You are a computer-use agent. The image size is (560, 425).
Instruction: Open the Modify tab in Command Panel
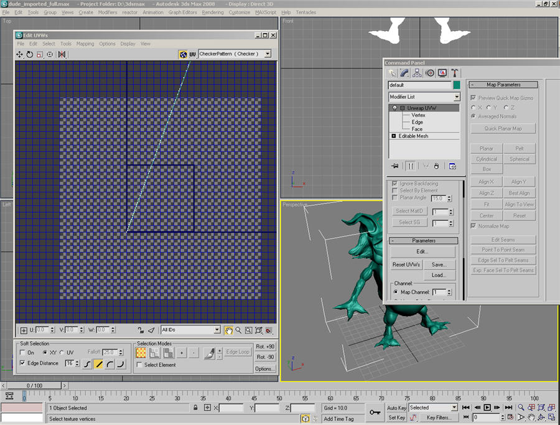[x=404, y=73]
